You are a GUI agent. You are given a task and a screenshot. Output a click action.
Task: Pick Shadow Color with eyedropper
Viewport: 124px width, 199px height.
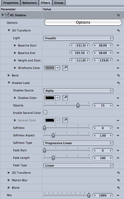pyautogui.click(x=65, y=98)
